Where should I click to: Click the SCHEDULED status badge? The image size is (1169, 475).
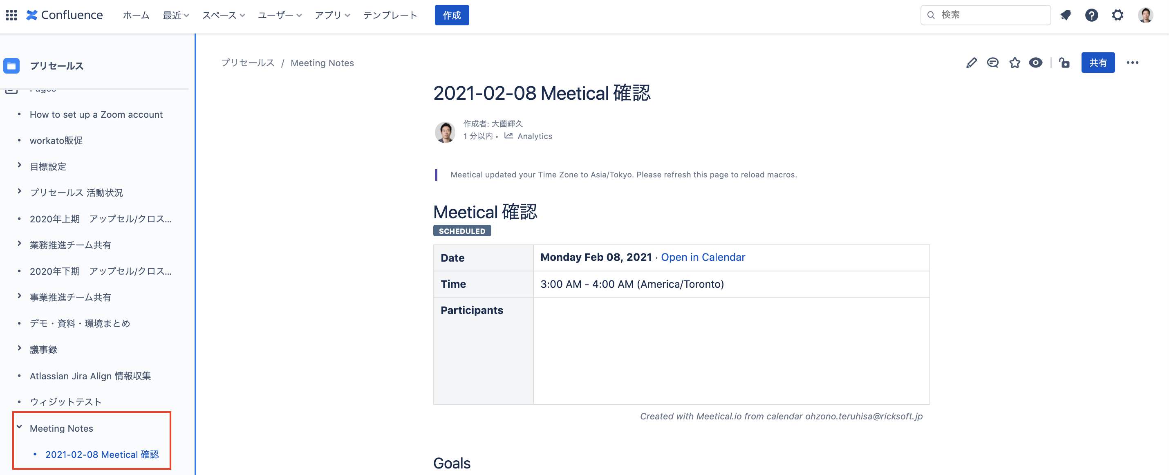[462, 231]
